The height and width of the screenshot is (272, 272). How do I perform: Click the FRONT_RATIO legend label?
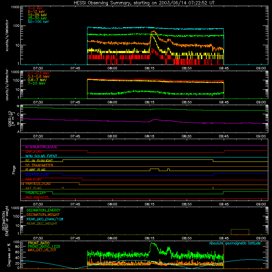pyautogui.click(x=39, y=243)
